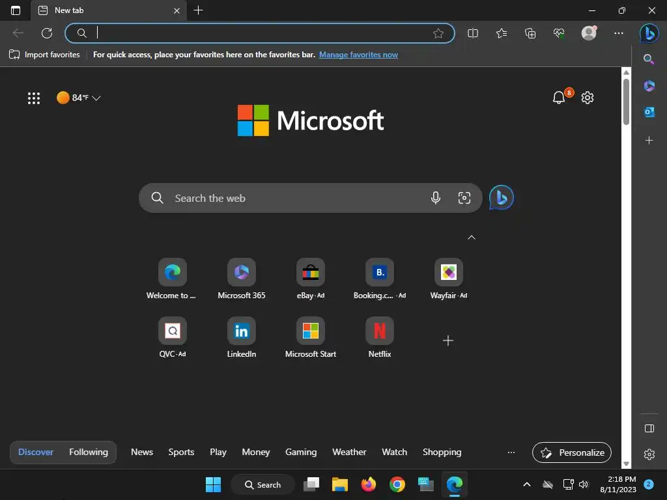Viewport: 667px width, 500px height.
Task: Open Split screen icon in toolbar
Action: (473, 33)
